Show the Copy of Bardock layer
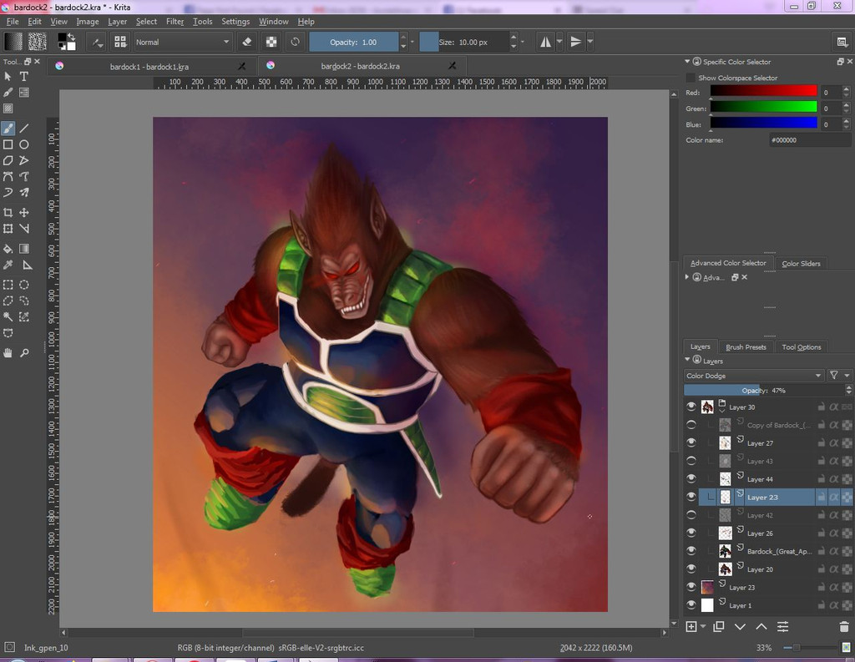The width and height of the screenshot is (855, 662). [x=691, y=425]
